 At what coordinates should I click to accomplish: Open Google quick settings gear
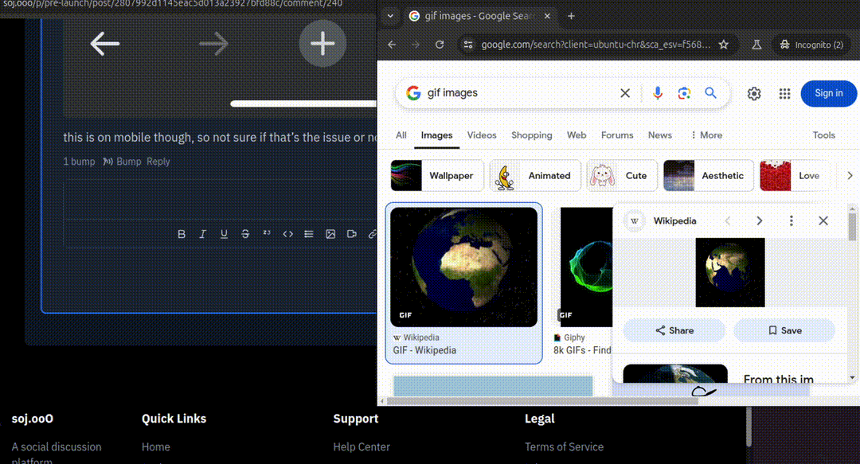[754, 94]
